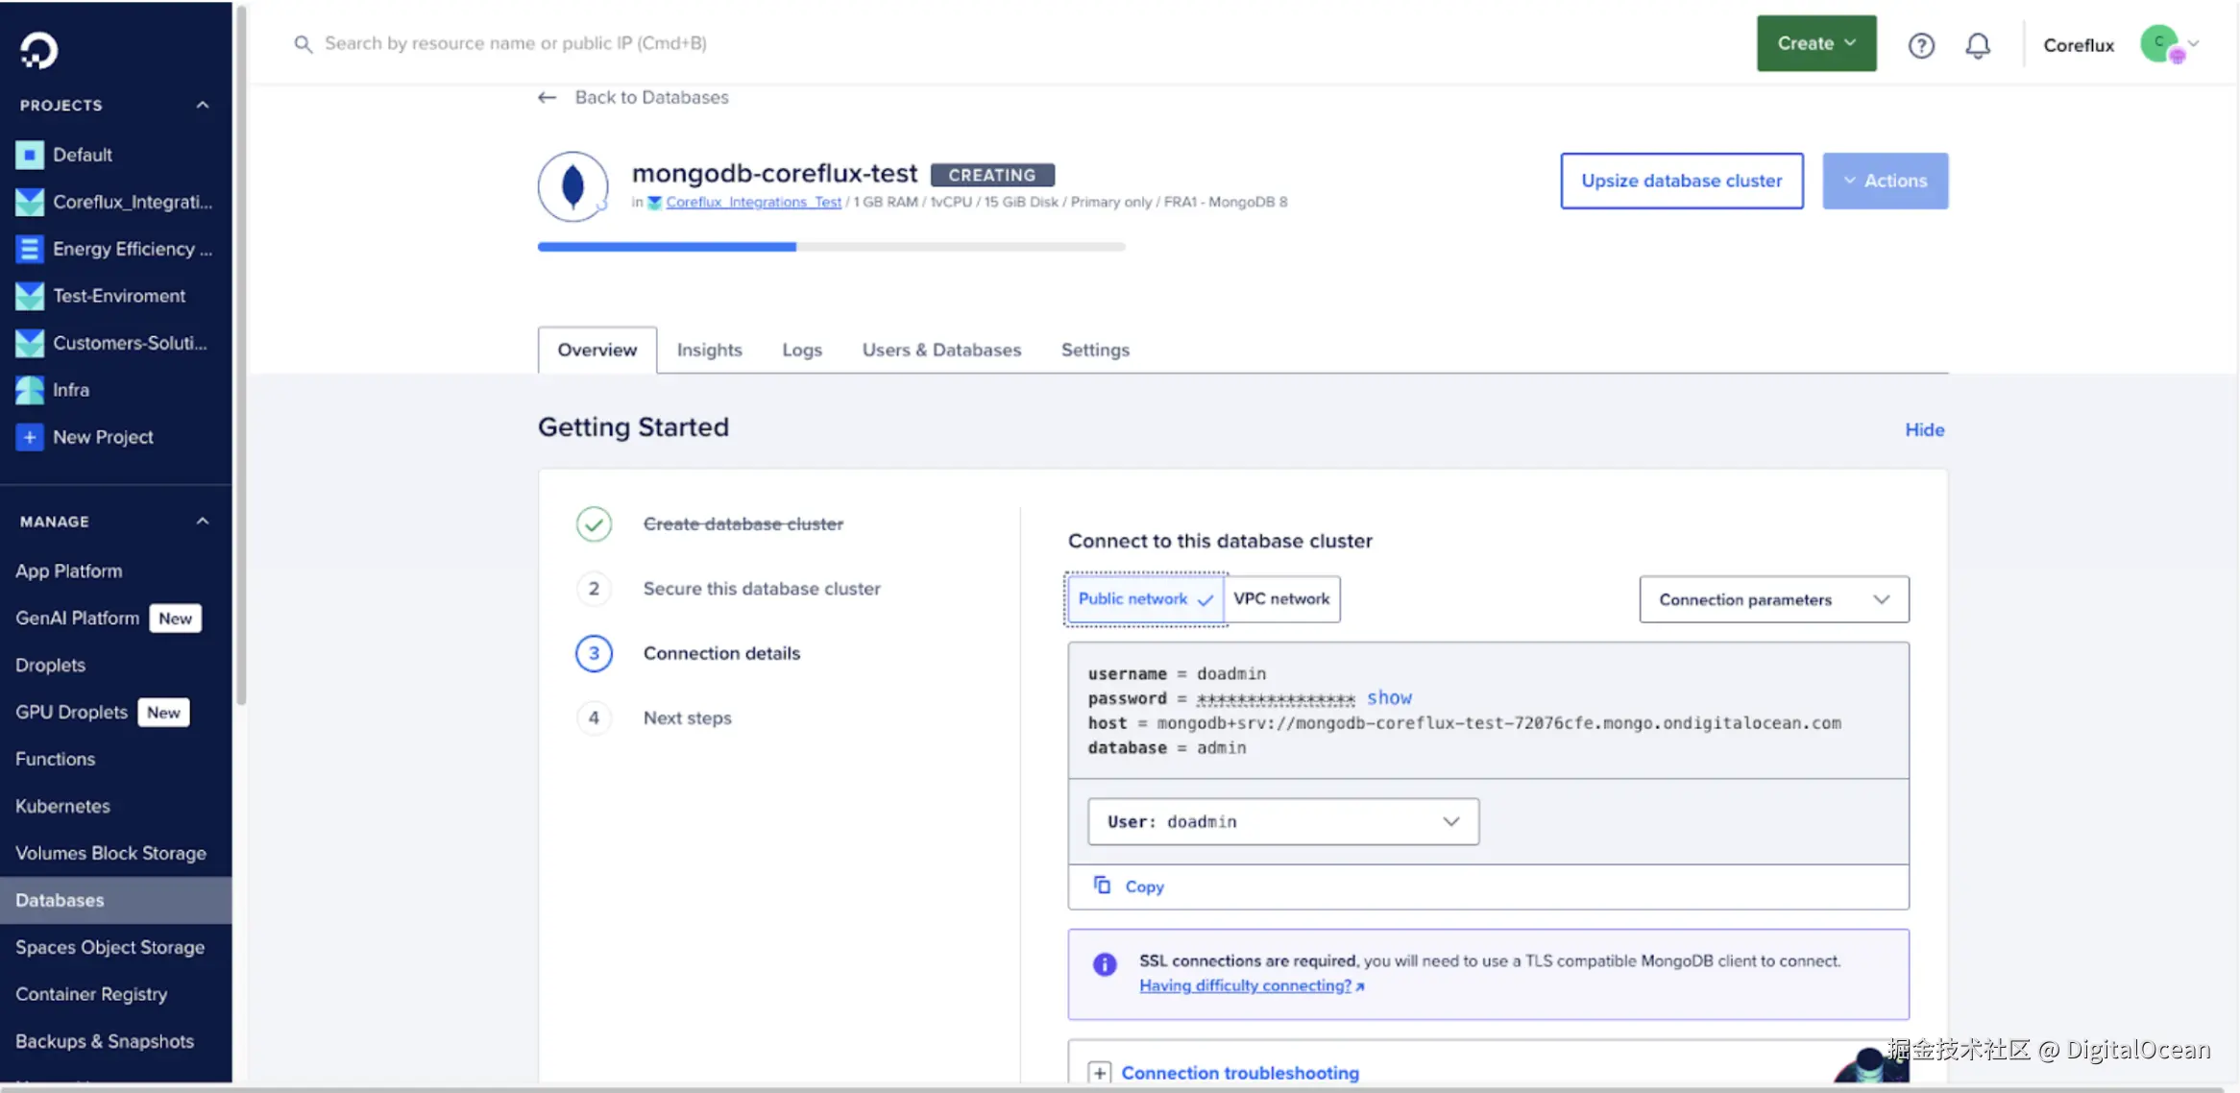2240x1093 pixels.
Task: Select the Default project icon
Action: [x=29, y=154]
